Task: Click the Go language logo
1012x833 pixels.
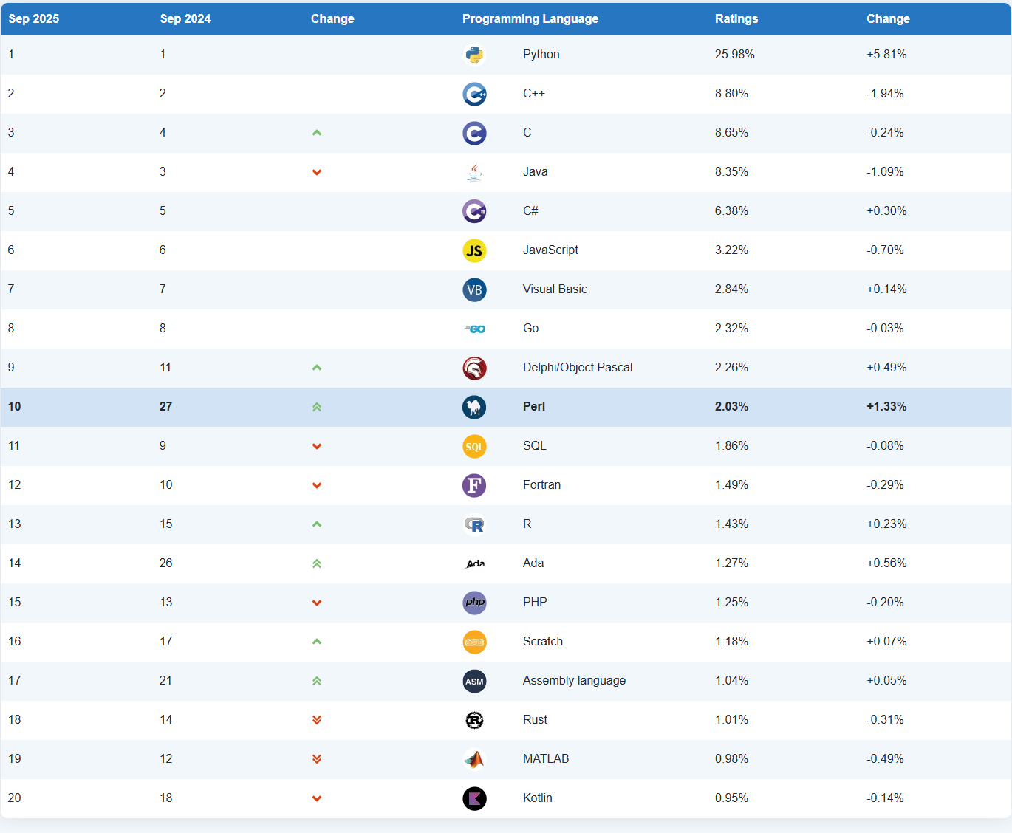Action: [x=474, y=329]
